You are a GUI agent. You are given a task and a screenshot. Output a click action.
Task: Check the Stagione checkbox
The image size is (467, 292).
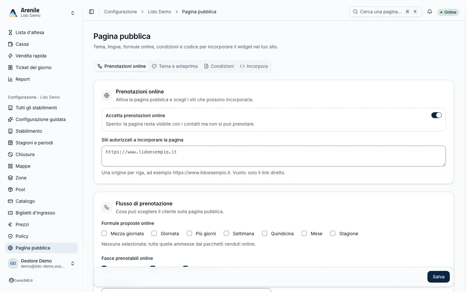click(x=333, y=233)
